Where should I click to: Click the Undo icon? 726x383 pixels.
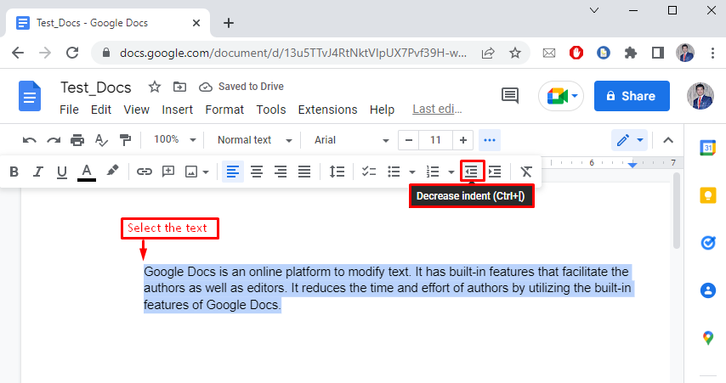30,140
